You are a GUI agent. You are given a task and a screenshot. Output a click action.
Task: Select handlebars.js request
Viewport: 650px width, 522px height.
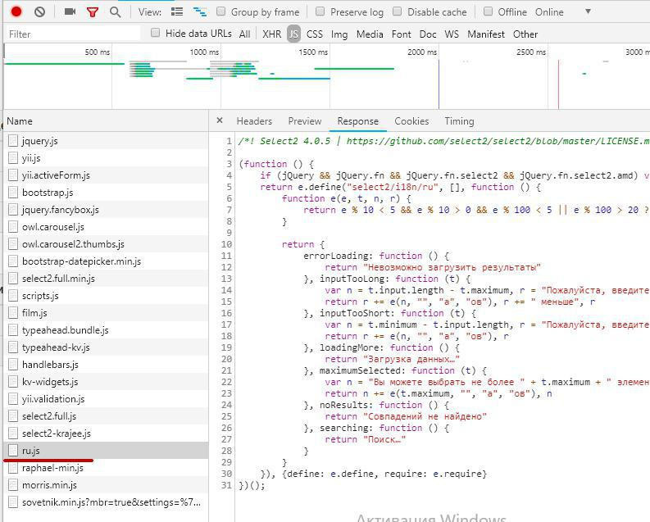pos(106,364)
